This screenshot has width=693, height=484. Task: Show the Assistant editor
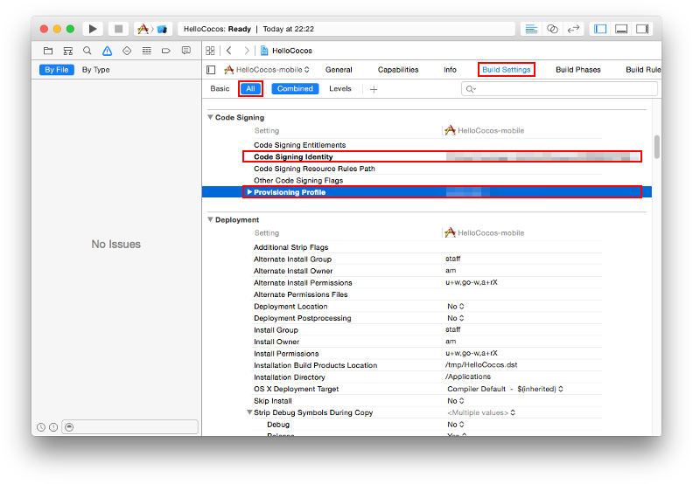click(x=552, y=29)
